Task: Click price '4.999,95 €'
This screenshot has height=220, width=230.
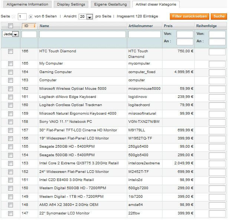Action: point(184,72)
